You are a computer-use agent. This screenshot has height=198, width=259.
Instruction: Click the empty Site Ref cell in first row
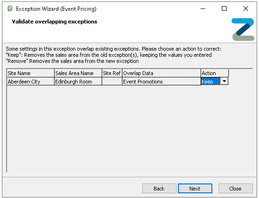pyautogui.click(x=112, y=81)
